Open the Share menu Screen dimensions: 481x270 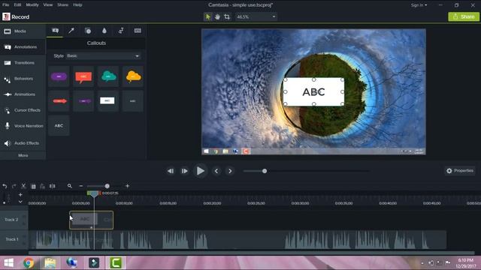(62, 5)
